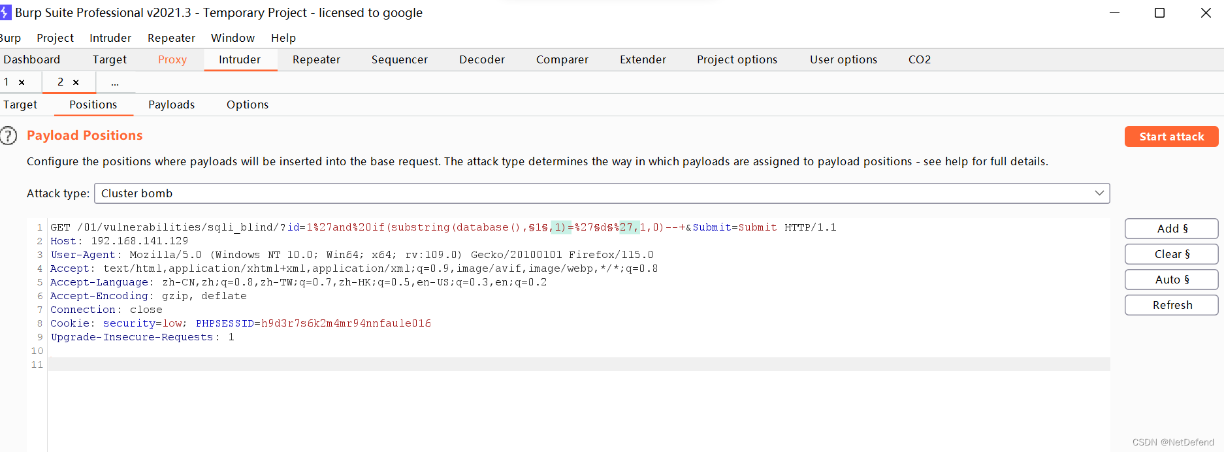
Task: Click the Accept: text/html header line
Action: coord(354,268)
